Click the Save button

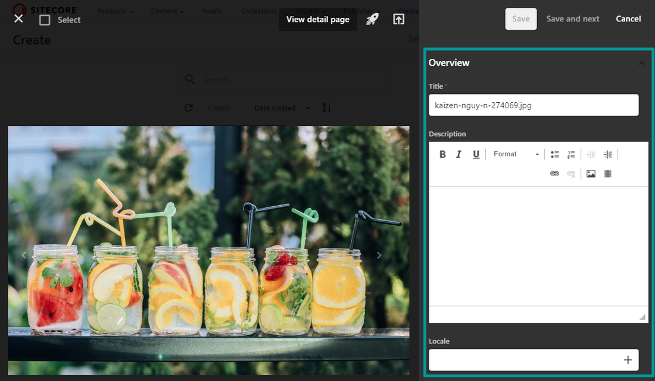[521, 19]
